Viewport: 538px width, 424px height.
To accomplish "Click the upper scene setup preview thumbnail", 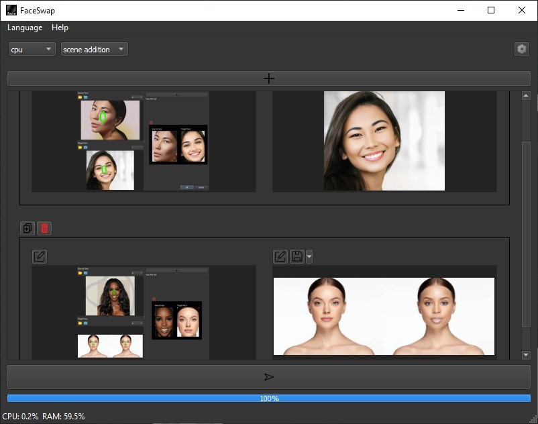I will [144, 142].
